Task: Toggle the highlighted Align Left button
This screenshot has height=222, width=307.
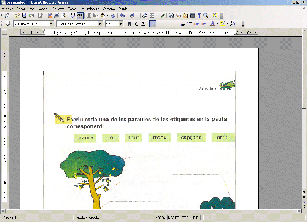Action: 152,24
